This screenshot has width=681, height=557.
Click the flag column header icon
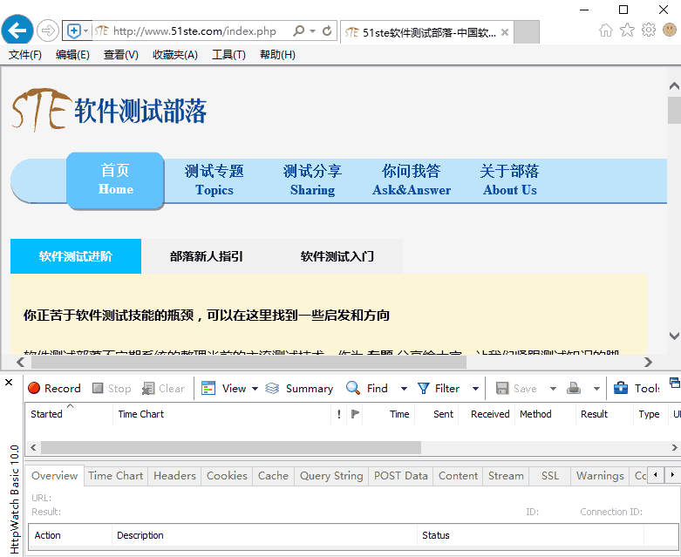(x=355, y=414)
